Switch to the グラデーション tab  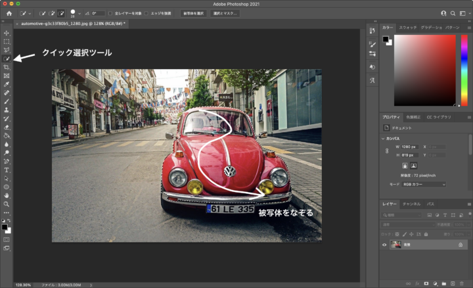pos(432,28)
